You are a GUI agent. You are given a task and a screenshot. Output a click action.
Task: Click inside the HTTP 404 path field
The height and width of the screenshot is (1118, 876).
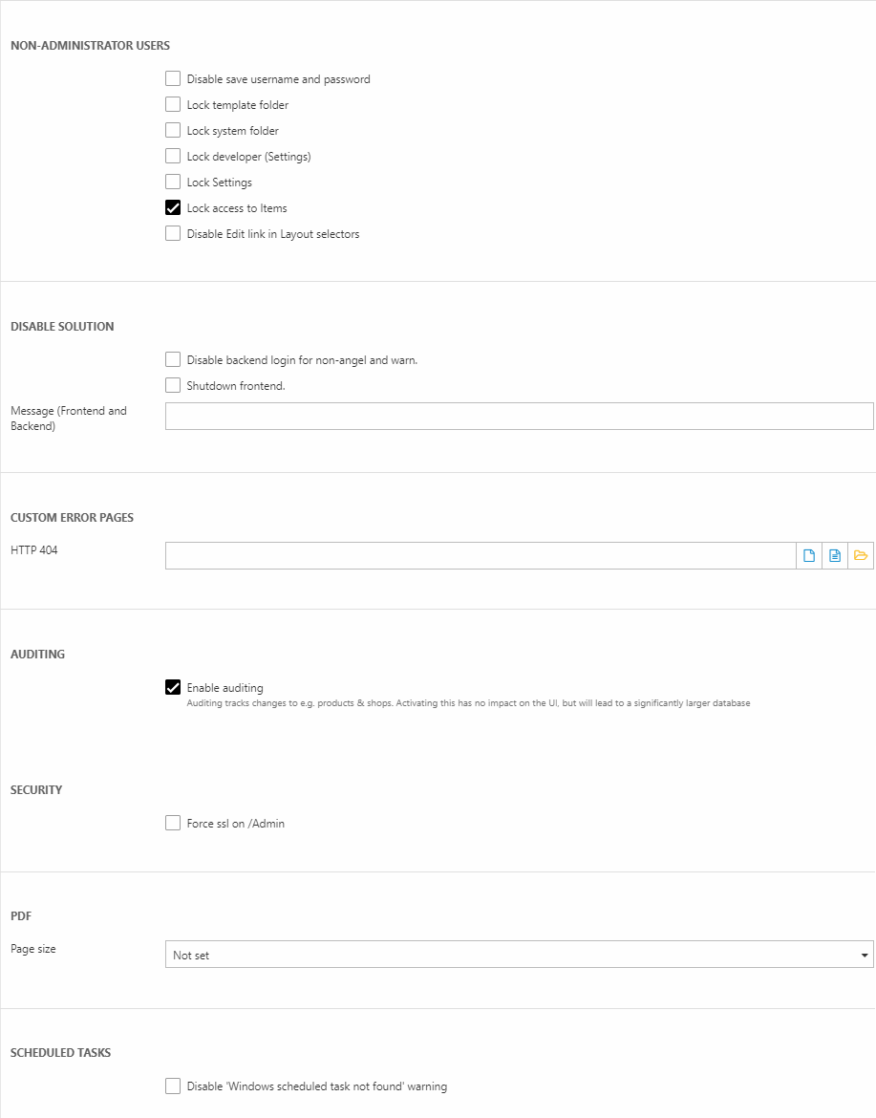click(x=480, y=556)
